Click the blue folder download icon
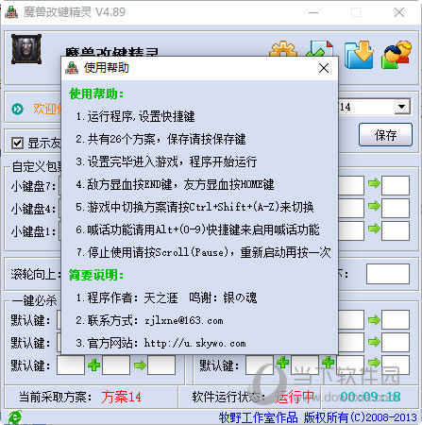422x425 pixels. click(359, 55)
